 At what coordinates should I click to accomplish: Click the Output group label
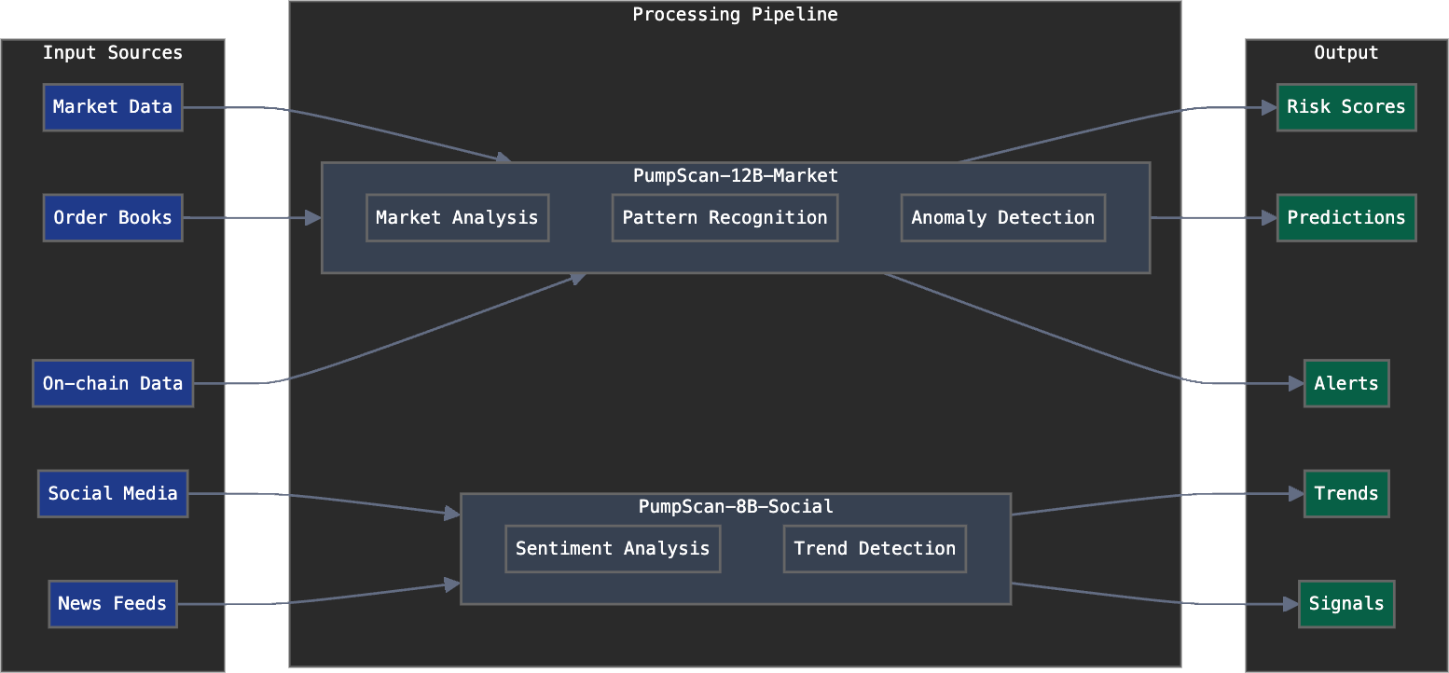coord(1345,53)
